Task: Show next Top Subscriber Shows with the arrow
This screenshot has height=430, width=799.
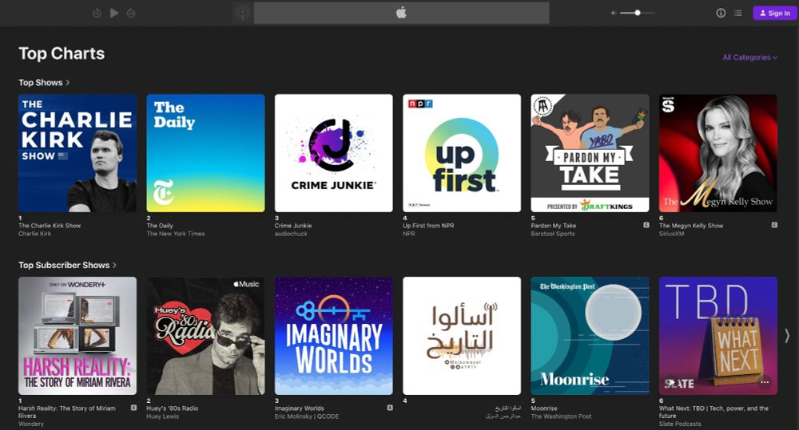Action: [x=787, y=336]
